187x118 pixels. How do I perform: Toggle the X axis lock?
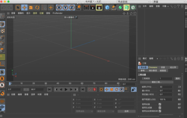click(x=59, y=7)
